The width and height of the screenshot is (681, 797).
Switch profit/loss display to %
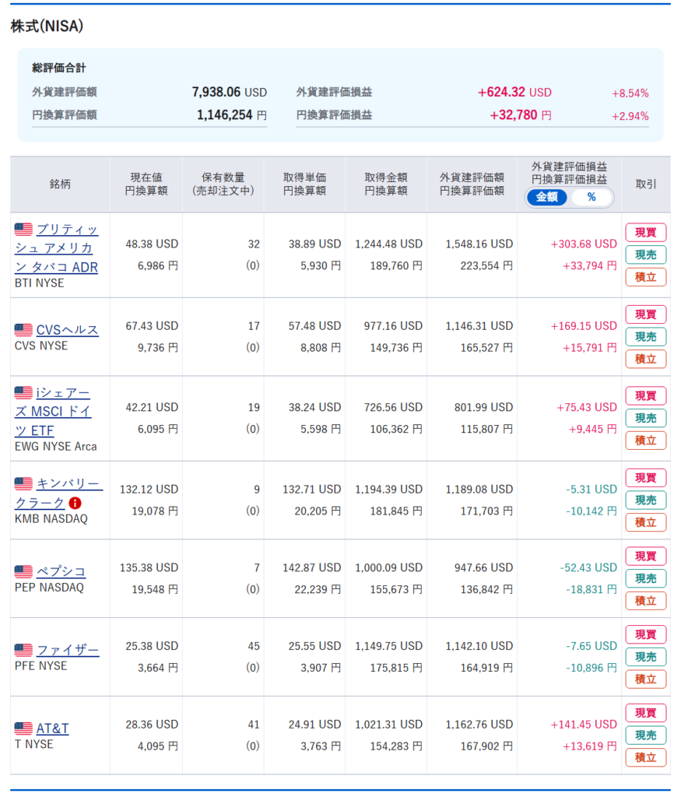(591, 197)
